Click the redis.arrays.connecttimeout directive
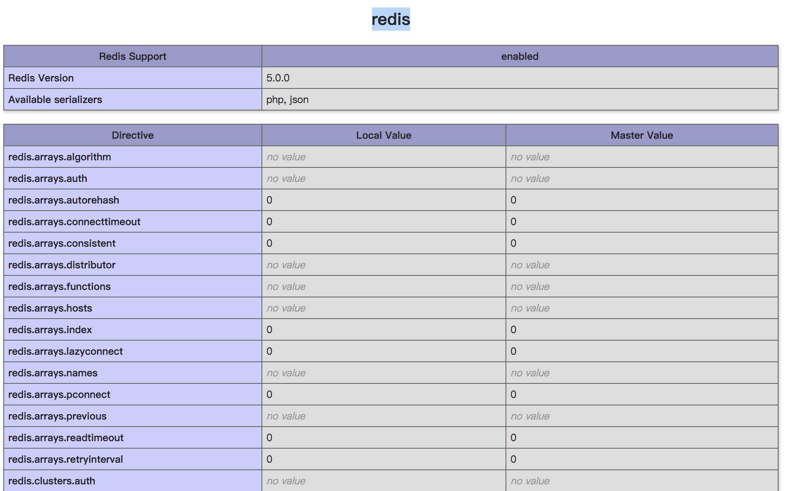Viewport: 801px width, 491px height. [74, 222]
